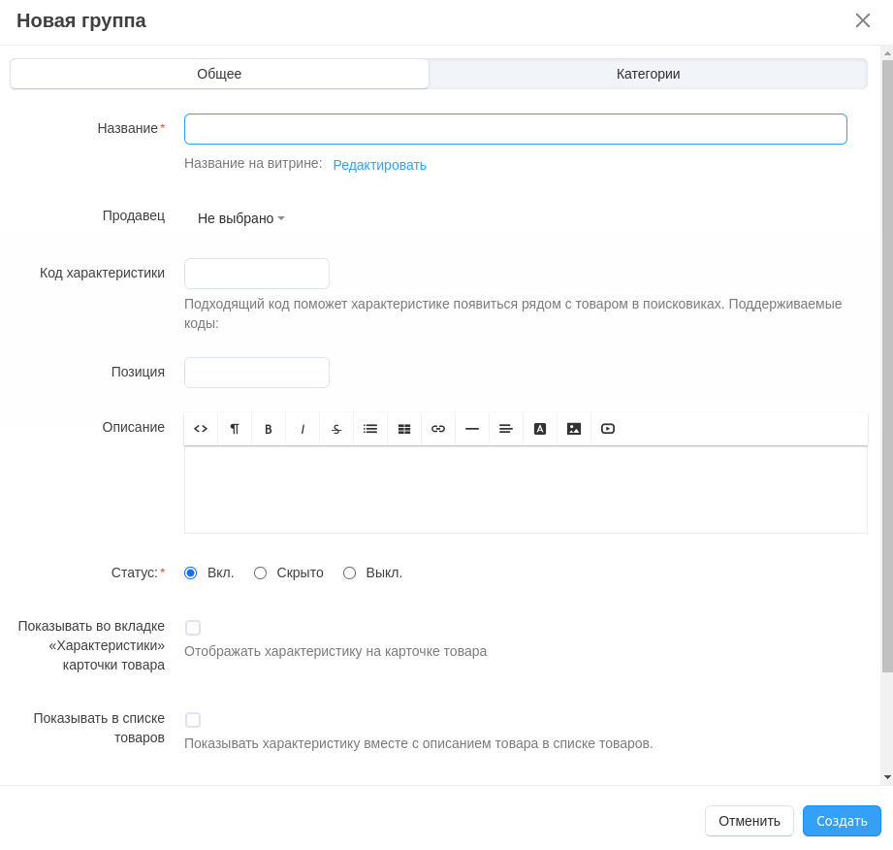Apply bold formatting in description editor

pyautogui.click(x=269, y=429)
